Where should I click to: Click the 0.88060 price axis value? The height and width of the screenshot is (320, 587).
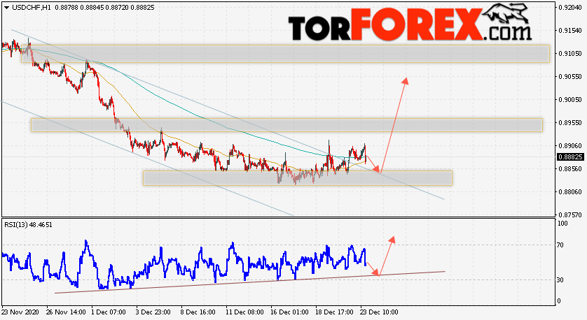point(570,192)
